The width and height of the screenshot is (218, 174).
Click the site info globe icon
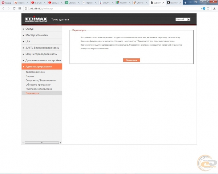26,8
